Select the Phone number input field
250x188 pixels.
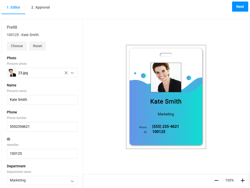pos(42,127)
